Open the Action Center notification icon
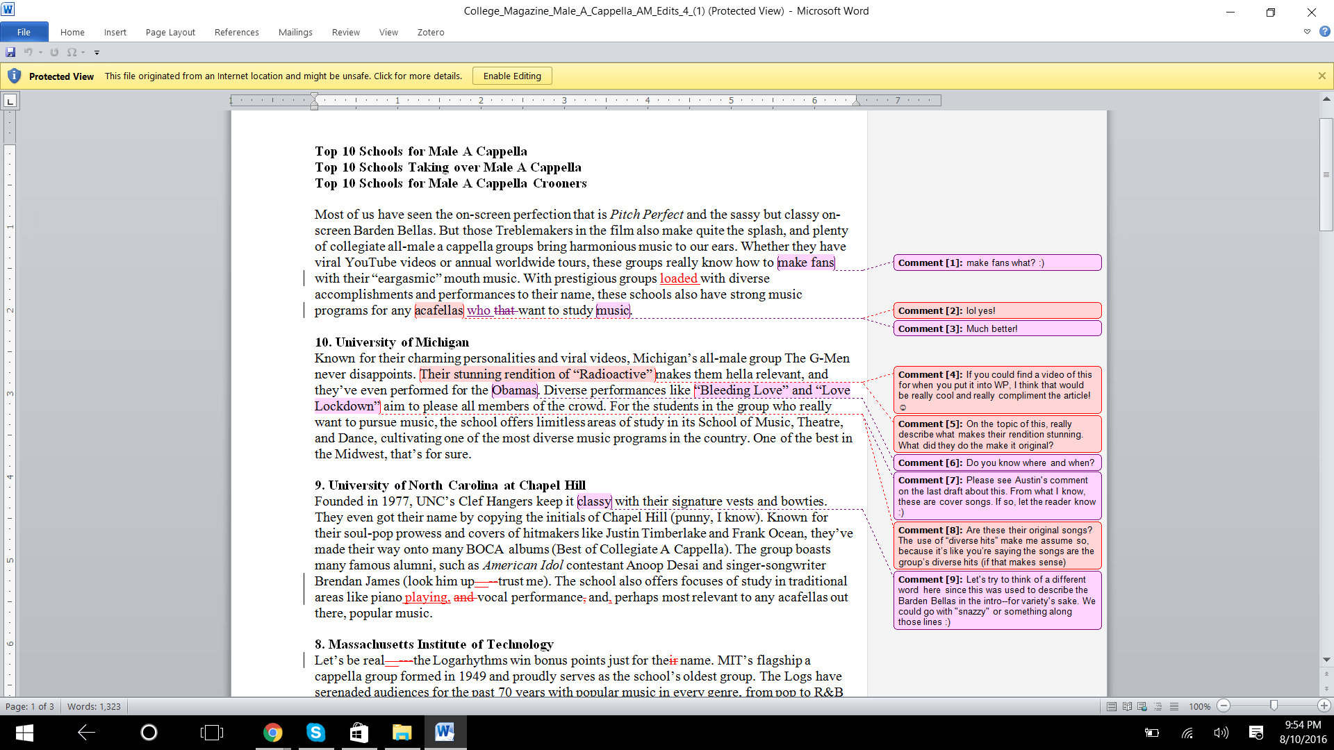1334x750 pixels. click(1255, 733)
